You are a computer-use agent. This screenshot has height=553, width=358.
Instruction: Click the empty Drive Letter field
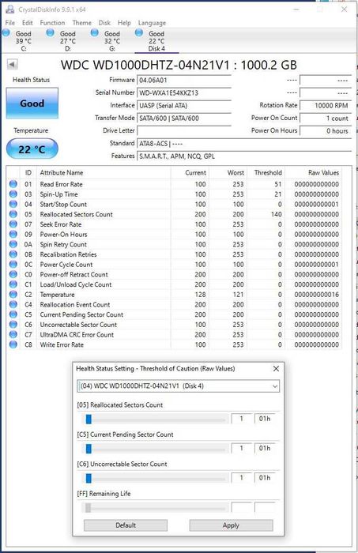tap(184, 131)
